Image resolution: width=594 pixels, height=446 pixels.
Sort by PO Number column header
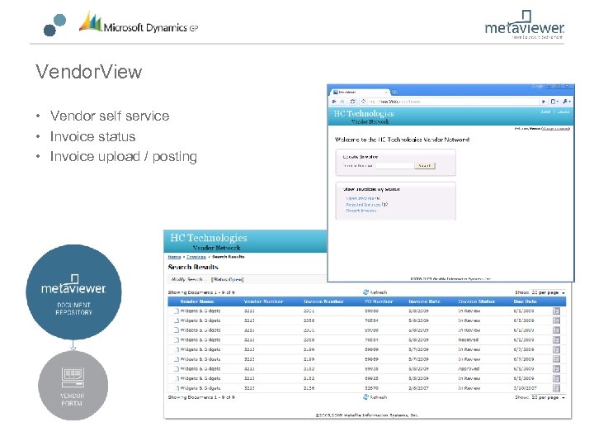(379, 301)
